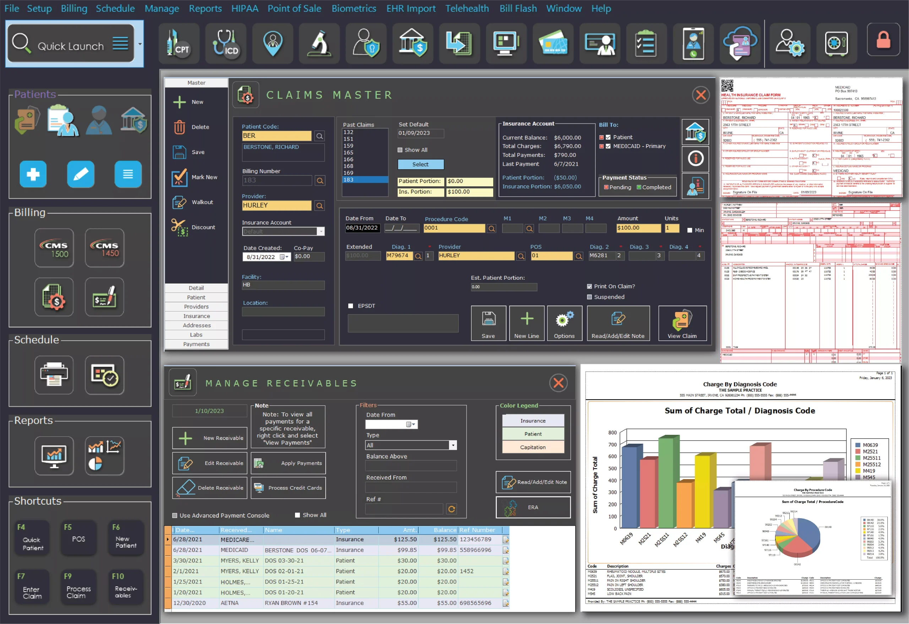Click the View Claim button

pos(682,324)
